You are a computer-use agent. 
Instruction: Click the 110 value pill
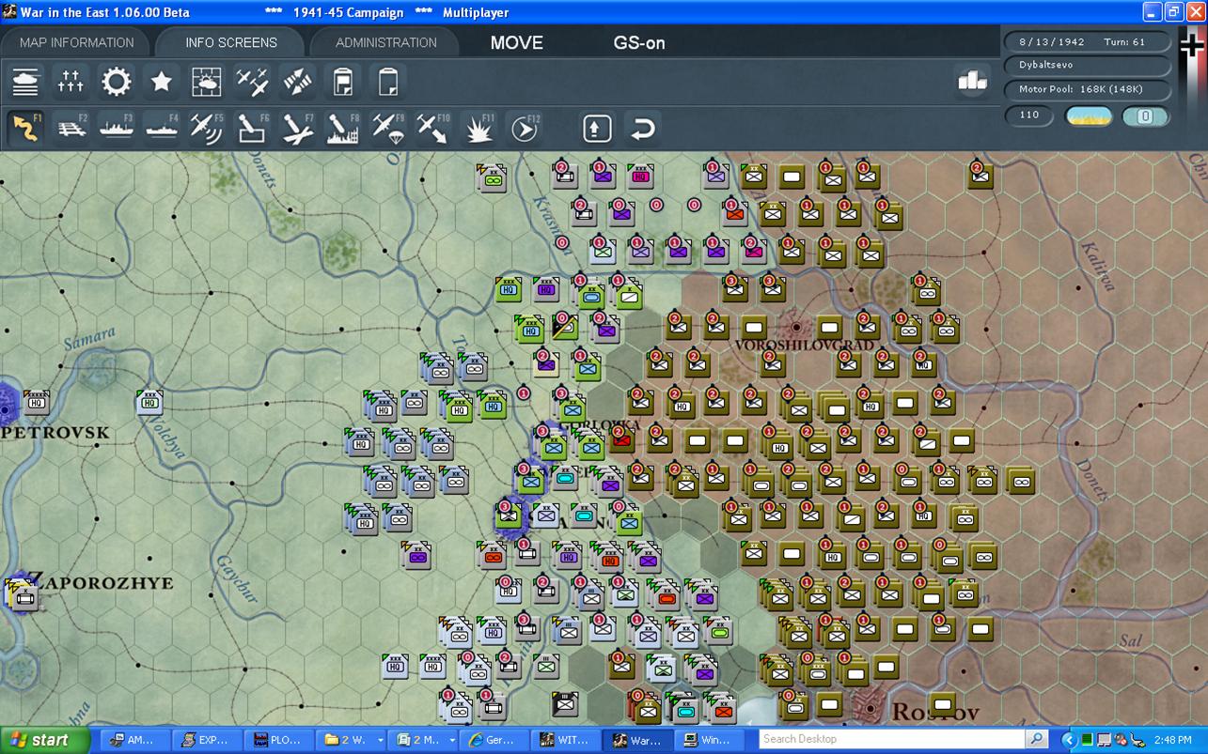(x=1028, y=115)
